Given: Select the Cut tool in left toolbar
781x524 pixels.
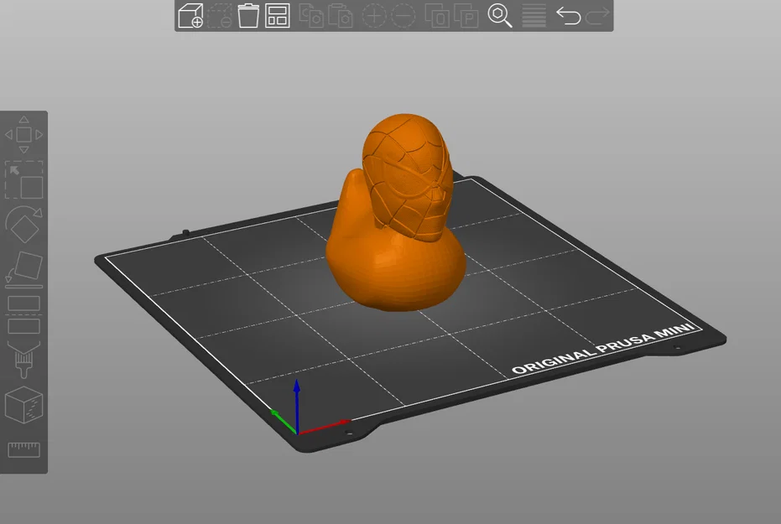Looking at the screenshot, I should pyautogui.click(x=23, y=314).
